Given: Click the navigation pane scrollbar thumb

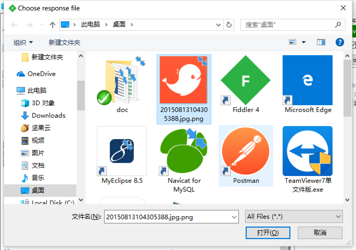Looking at the screenshot, I should [81, 95].
